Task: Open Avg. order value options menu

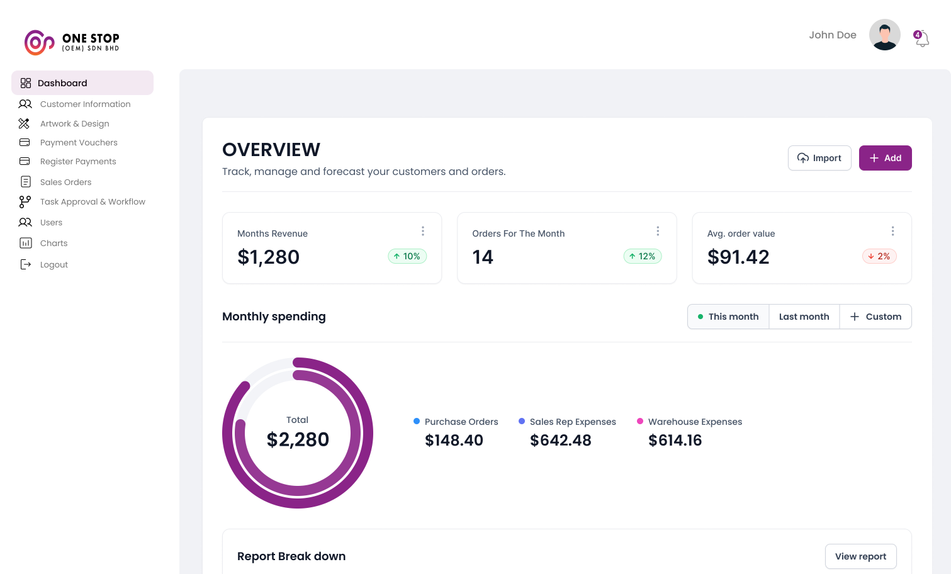Action: (892, 231)
